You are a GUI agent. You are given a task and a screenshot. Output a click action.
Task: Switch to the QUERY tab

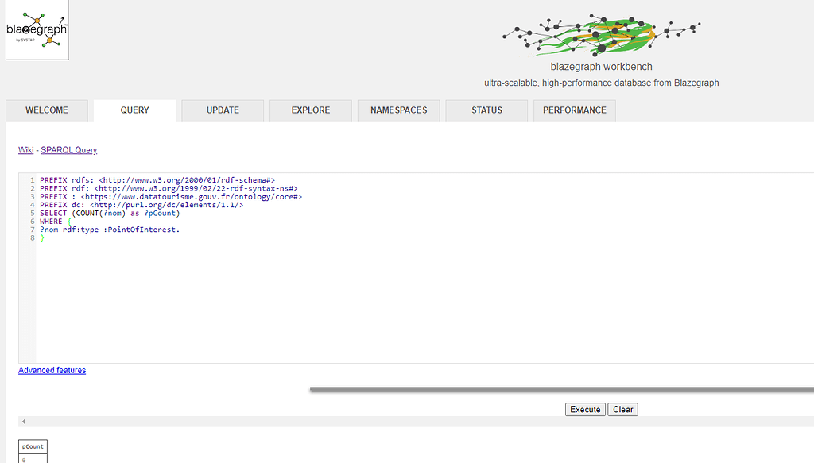coord(135,110)
